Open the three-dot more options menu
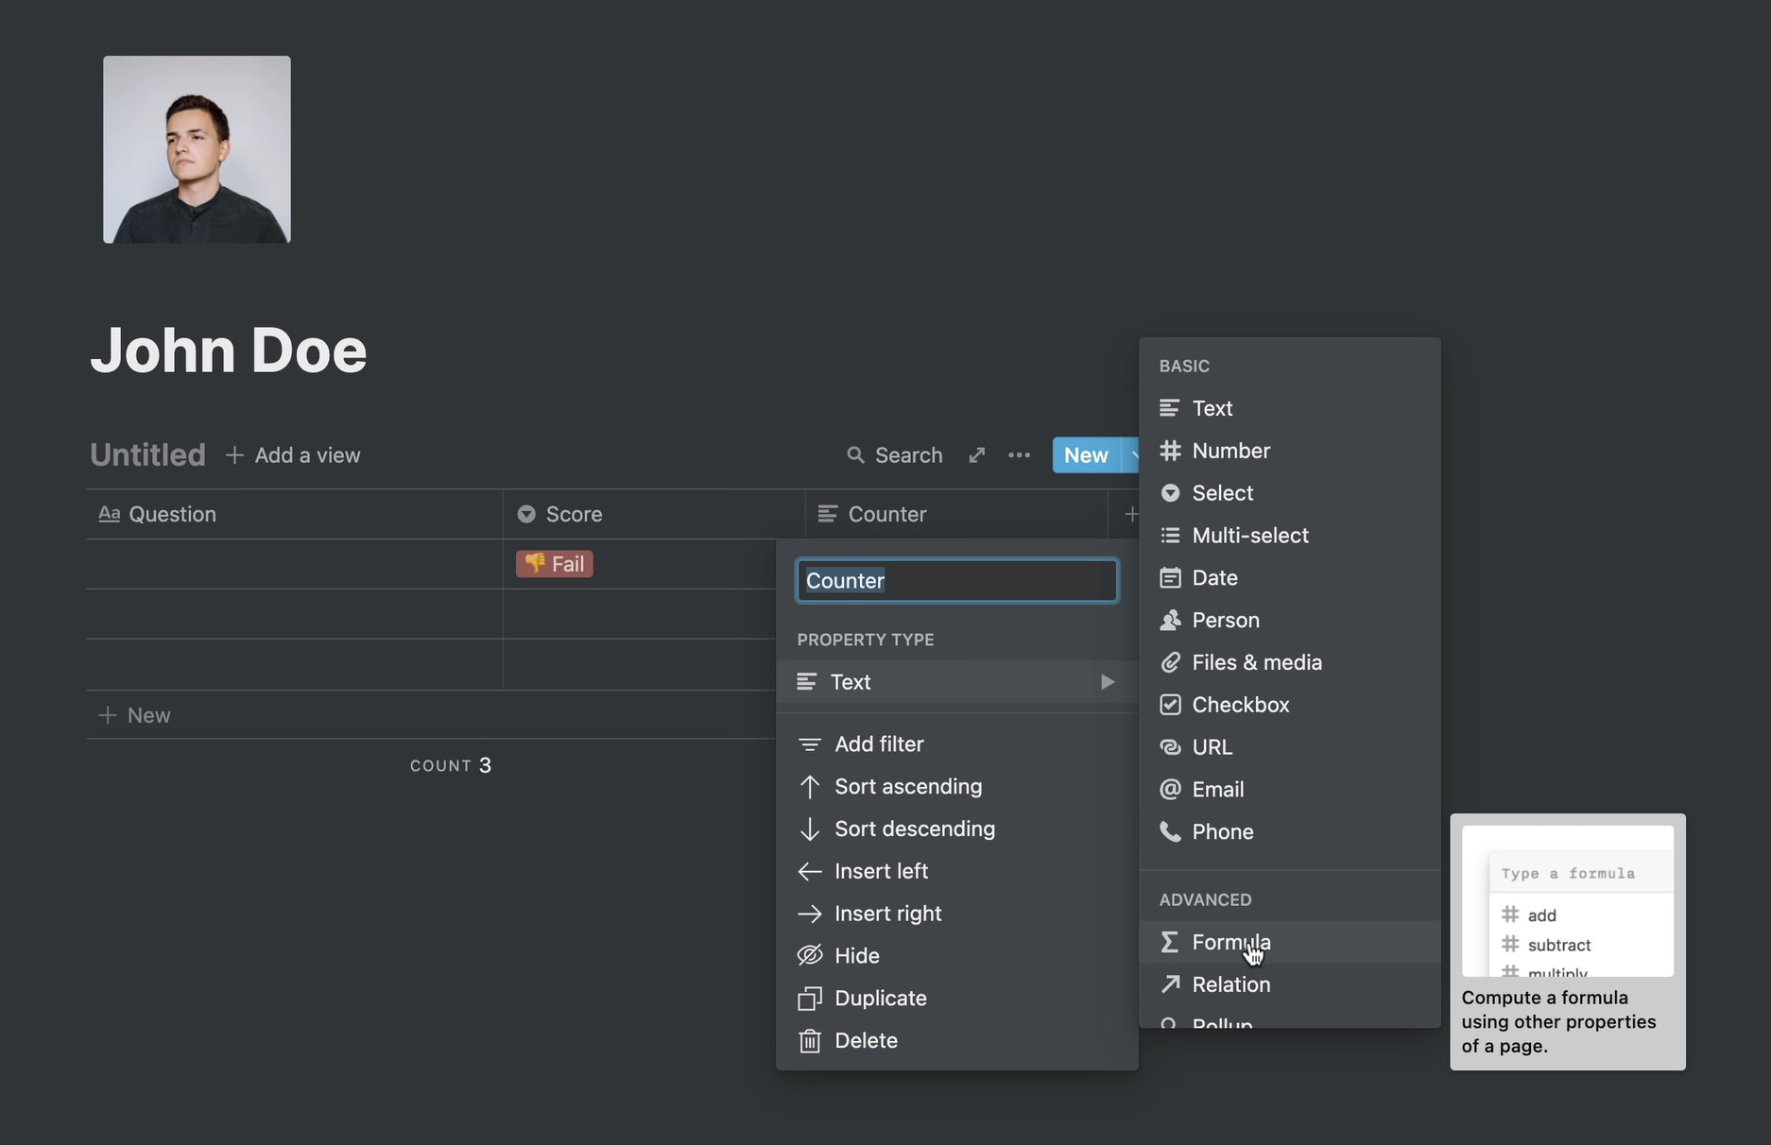 [x=1019, y=455]
